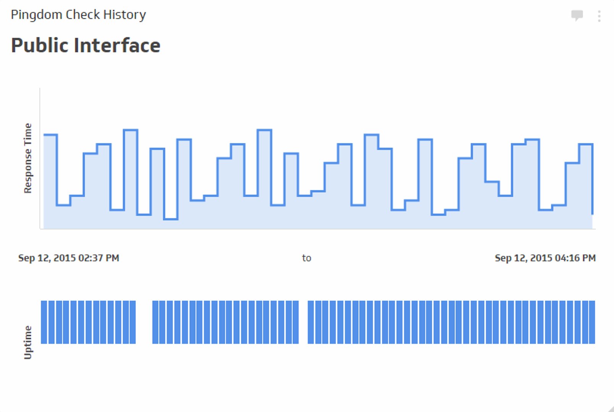
Task: Click the 'to' label between the dates
Action: [306, 258]
